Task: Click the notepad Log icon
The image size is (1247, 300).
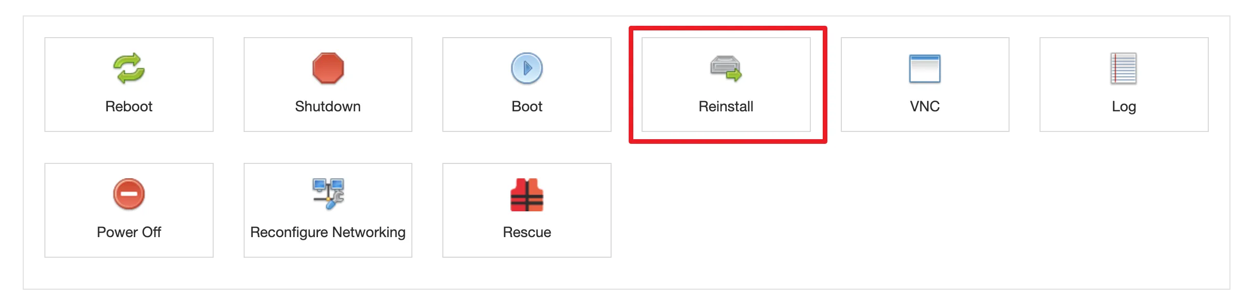Action: click(x=1124, y=69)
